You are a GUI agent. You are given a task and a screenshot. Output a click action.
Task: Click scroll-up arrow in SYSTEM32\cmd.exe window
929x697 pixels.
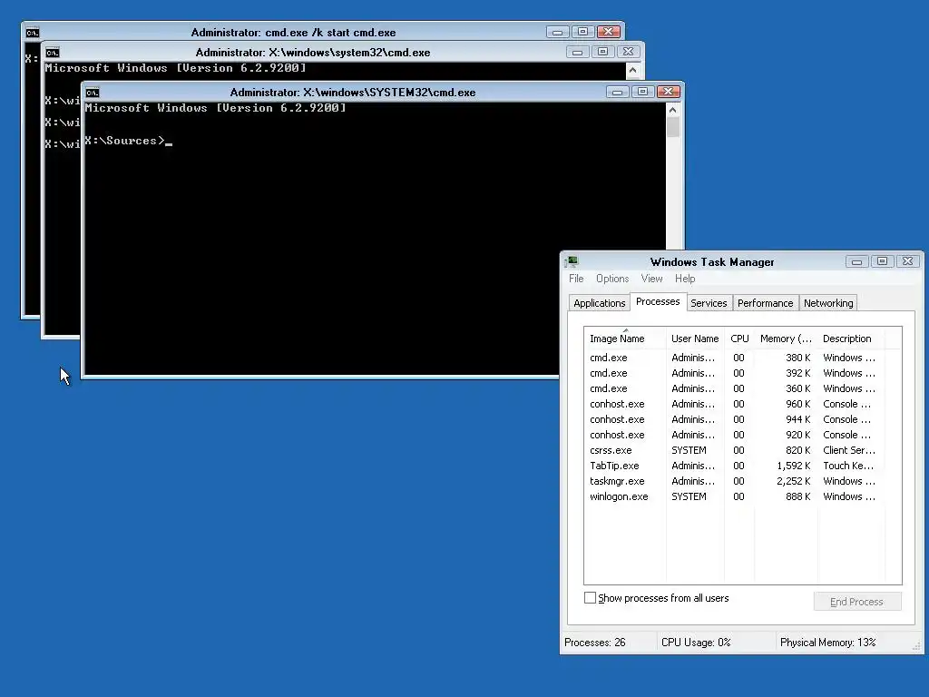pos(672,110)
